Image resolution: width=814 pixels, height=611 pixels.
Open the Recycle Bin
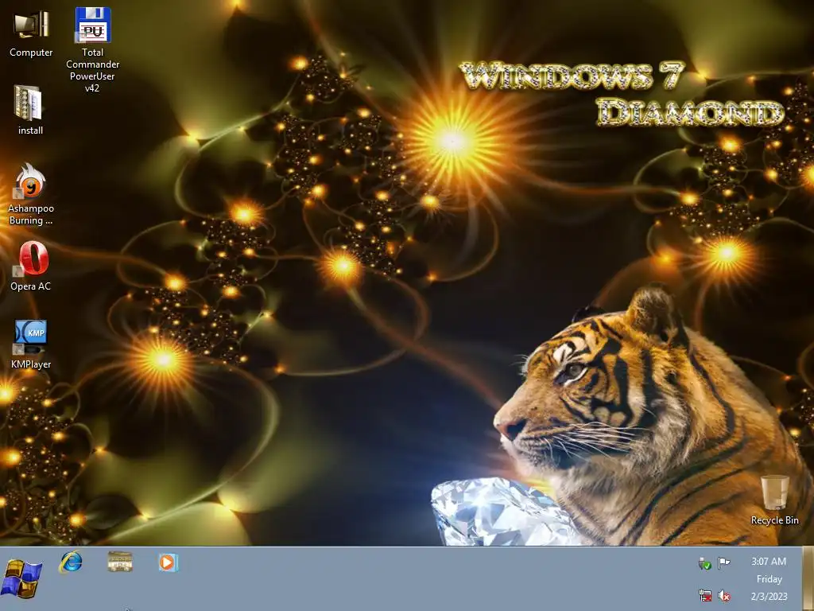pos(774,500)
